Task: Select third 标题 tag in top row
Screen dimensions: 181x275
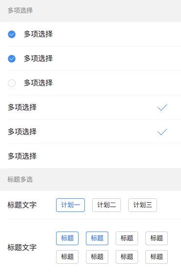Action: 127,238
